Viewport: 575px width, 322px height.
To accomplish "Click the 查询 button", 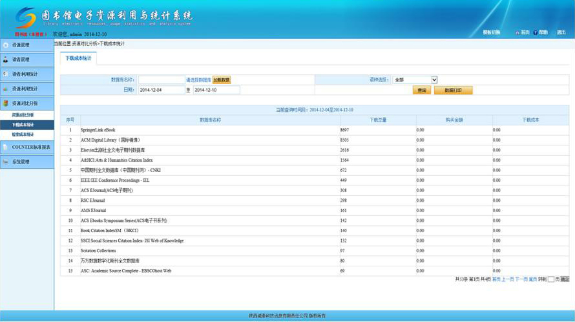I will pyautogui.click(x=422, y=91).
